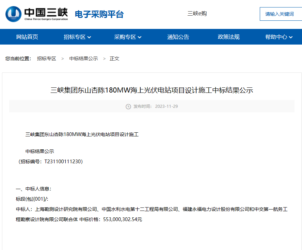302x250 pixels.
Task: Click the heading 一、中标人信息
Action: [33, 189]
